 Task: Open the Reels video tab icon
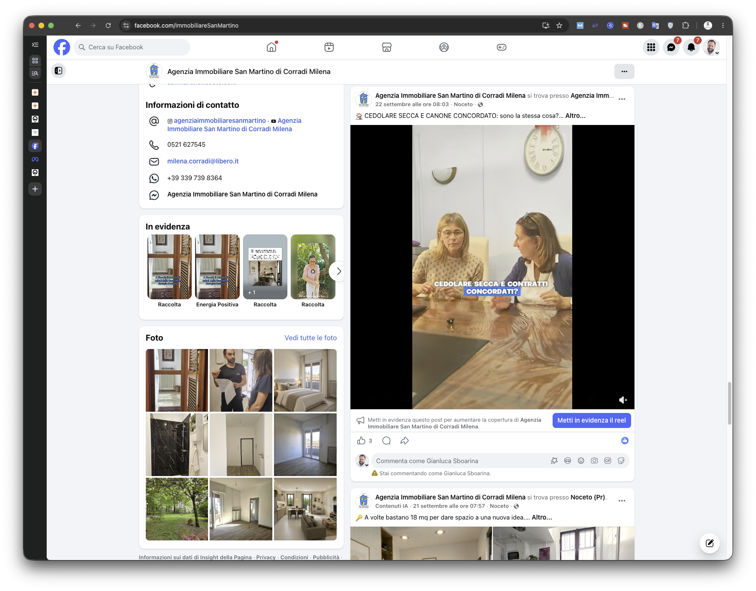point(329,47)
